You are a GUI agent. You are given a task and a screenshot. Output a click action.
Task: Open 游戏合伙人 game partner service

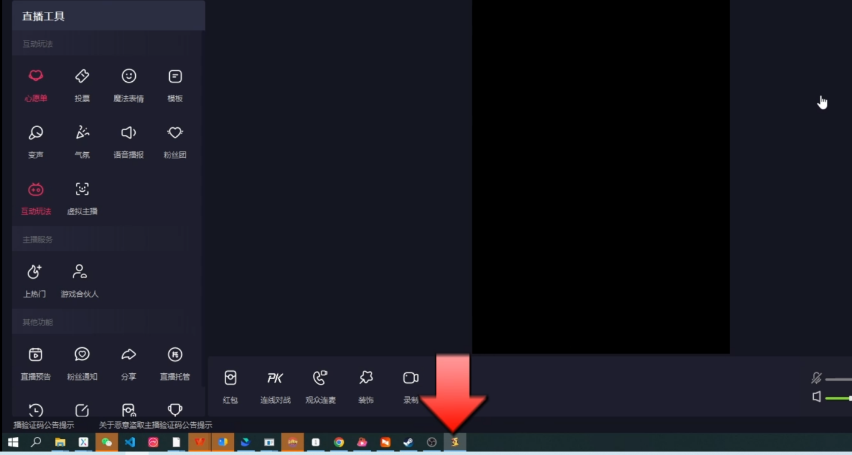80,280
